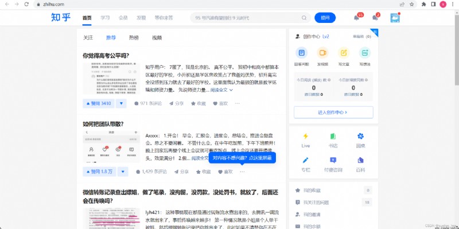The image size is (459, 229).
Task: Open question 你觉得高考公平吗?
Action: [x=106, y=56]
